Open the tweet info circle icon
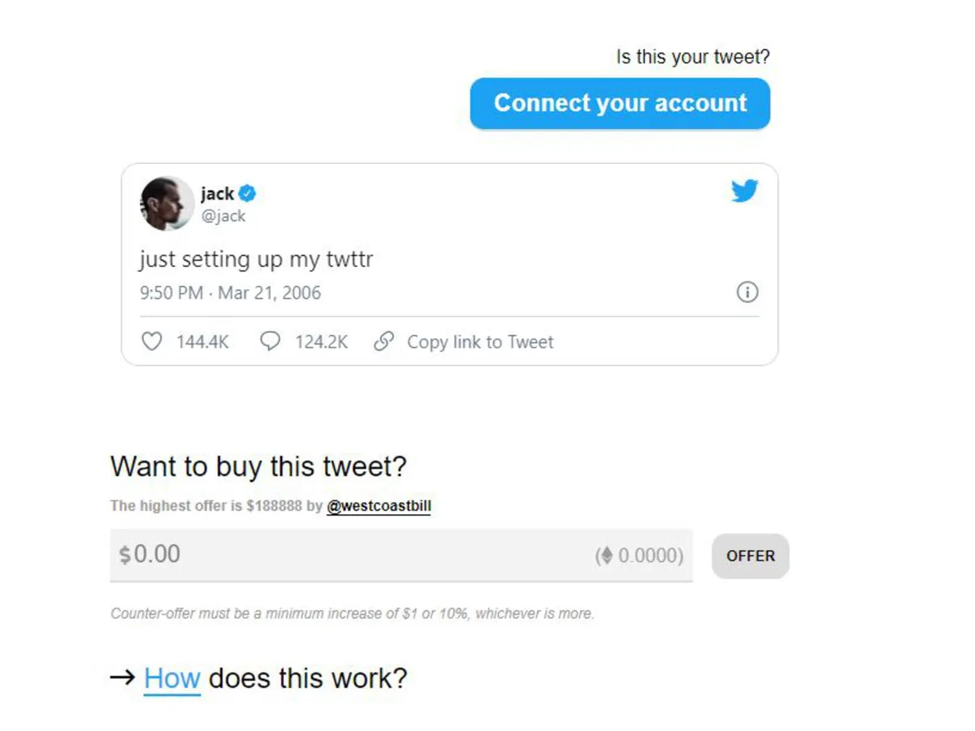 [x=747, y=292]
